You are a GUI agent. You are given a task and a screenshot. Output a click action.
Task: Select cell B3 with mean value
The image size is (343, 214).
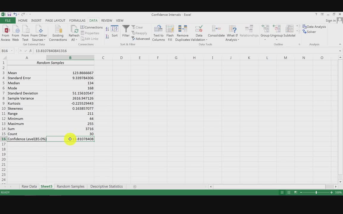tap(70, 73)
